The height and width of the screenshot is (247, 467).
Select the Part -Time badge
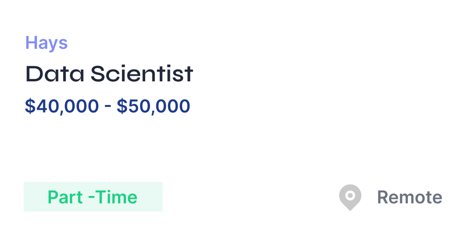coord(93,197)
